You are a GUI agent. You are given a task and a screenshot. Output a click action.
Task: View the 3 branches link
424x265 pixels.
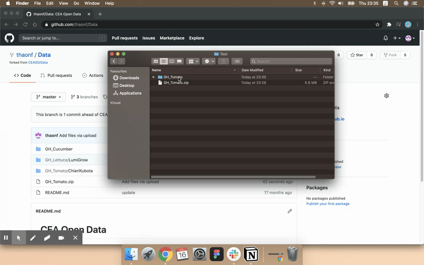[84, 97]
